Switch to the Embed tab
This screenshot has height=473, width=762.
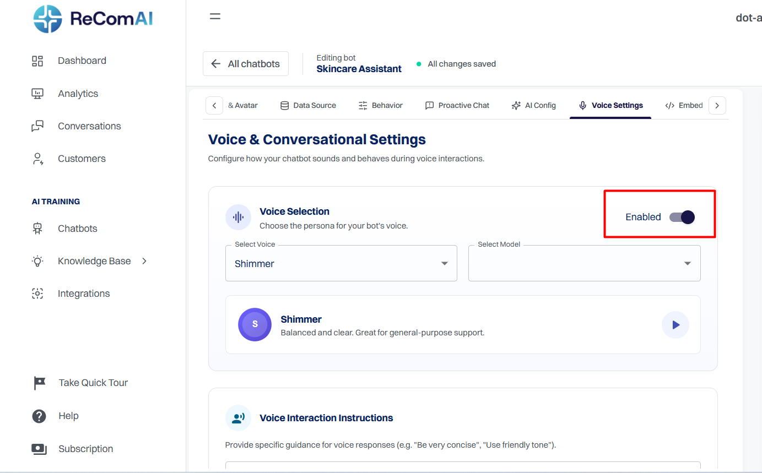point(684,105)
